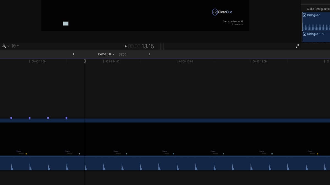Uncheck the first Dialogue-1 checkbox
Screen dimensions: 330x185
click(x=304, y=15)
